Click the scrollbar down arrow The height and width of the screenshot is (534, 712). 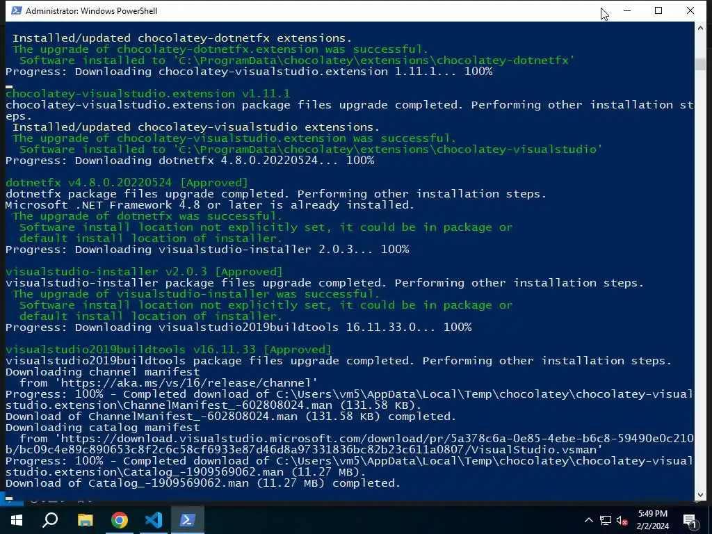pos(699,495)
